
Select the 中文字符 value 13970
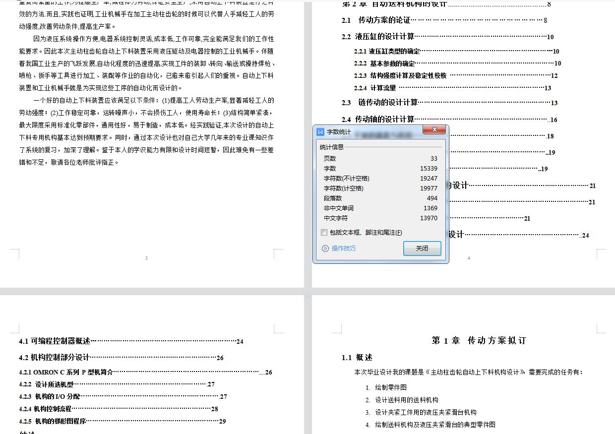pyautogui.click(x=429, y=218)
